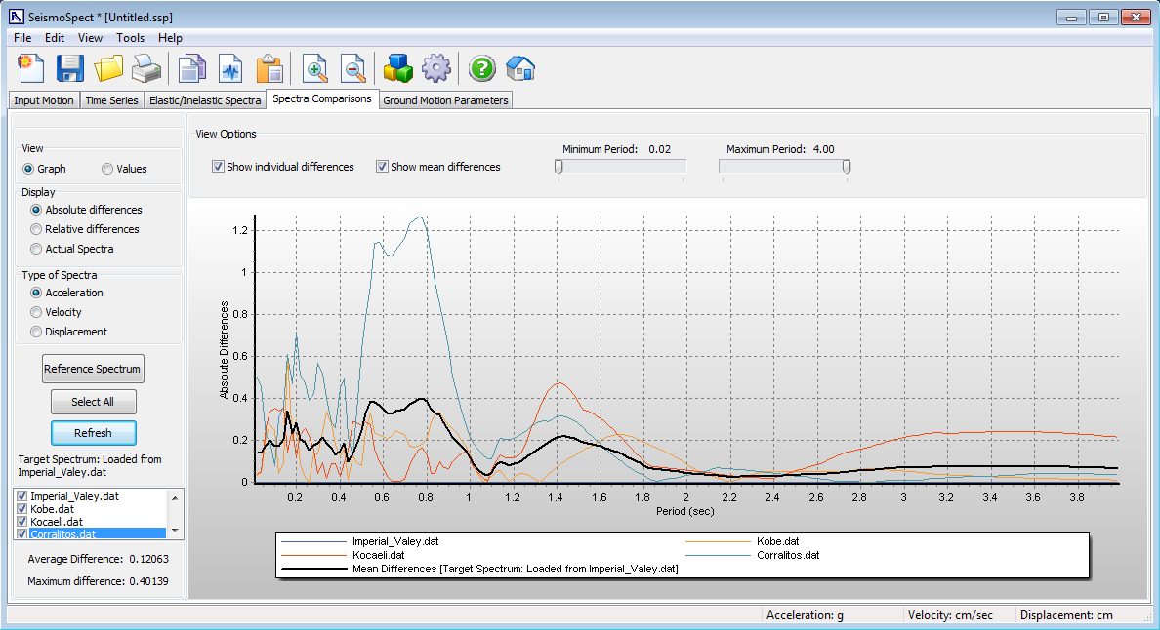Zoom out using the magnifier minus icon
The image size is (1160, 630).
(x=353, y=68)
